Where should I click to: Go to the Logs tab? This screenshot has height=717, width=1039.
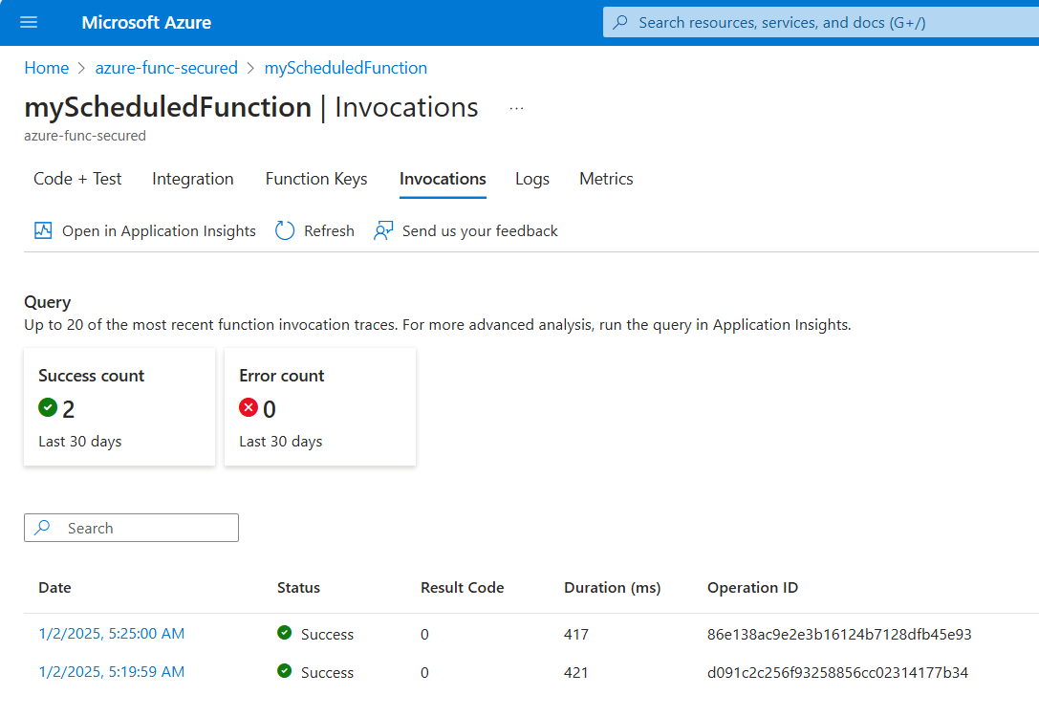pyautogui.click(x=532, y=179)
